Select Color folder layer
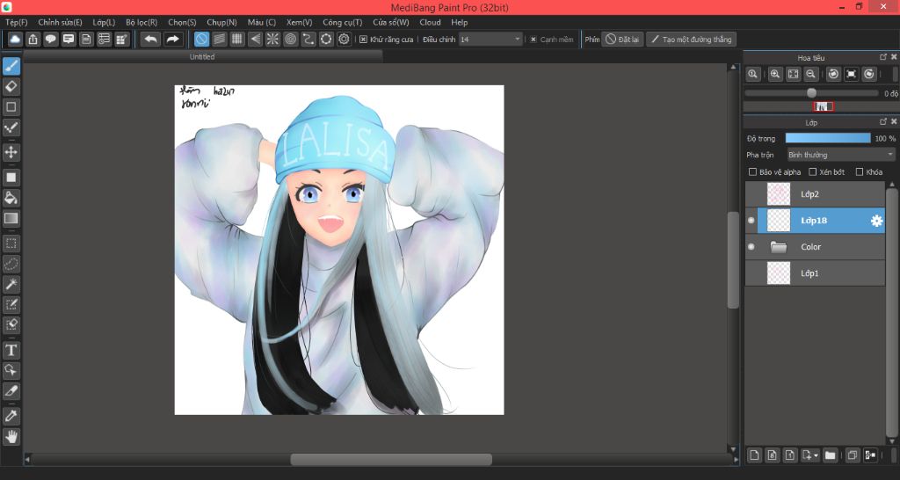This screenshot has width=900, height=480. (x=815, y=247)
